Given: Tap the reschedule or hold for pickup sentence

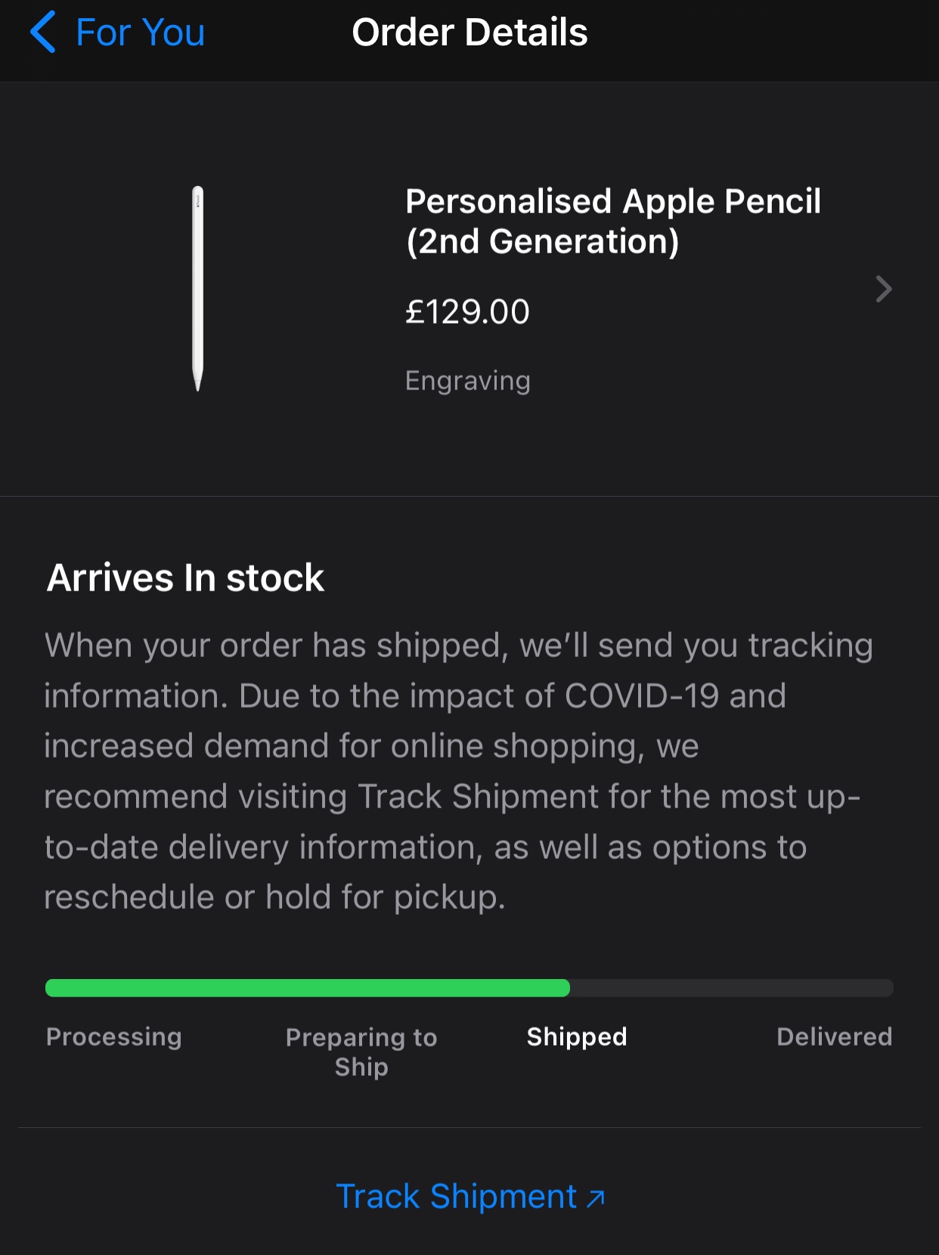Looking at the screenshot, I should tap(274, 897).
